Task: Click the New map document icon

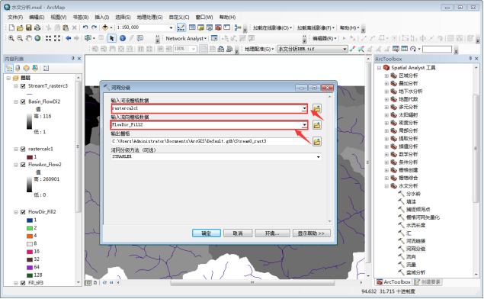Action: 11,27
